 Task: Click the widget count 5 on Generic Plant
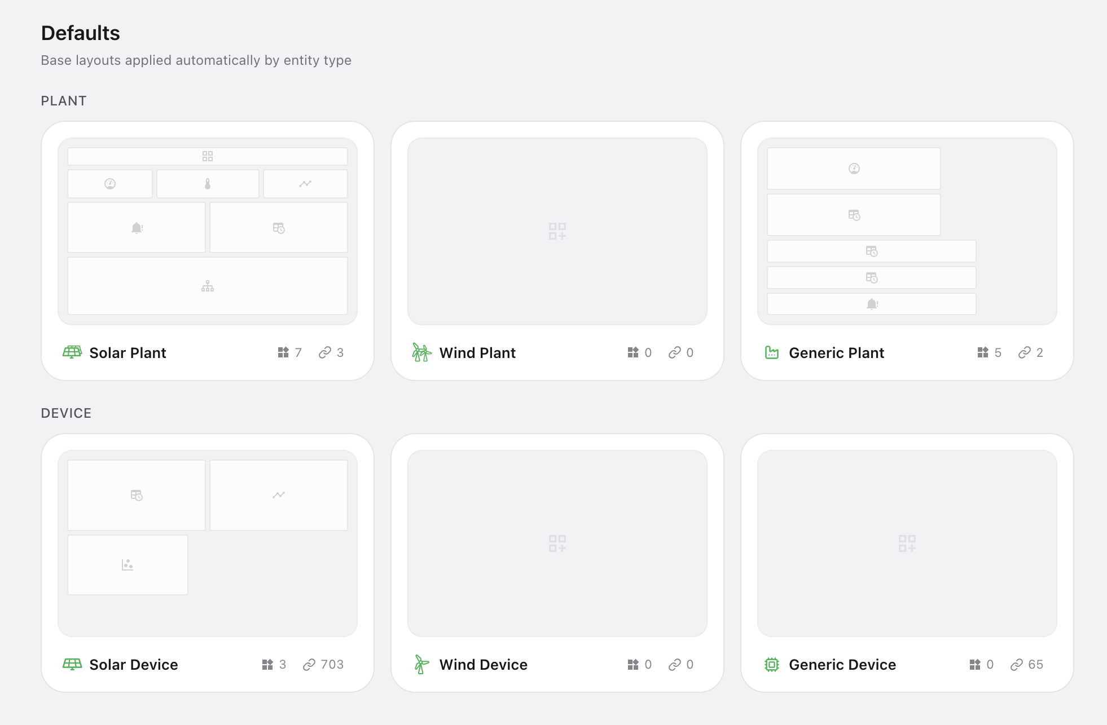[x=998, y=352]
